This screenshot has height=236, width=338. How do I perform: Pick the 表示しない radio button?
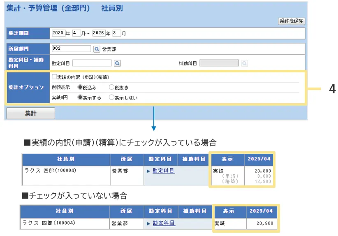[111, 97]
